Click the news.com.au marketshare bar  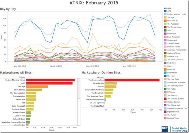pos(34,90)
